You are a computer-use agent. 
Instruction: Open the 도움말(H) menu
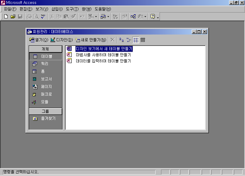(103, 9)
